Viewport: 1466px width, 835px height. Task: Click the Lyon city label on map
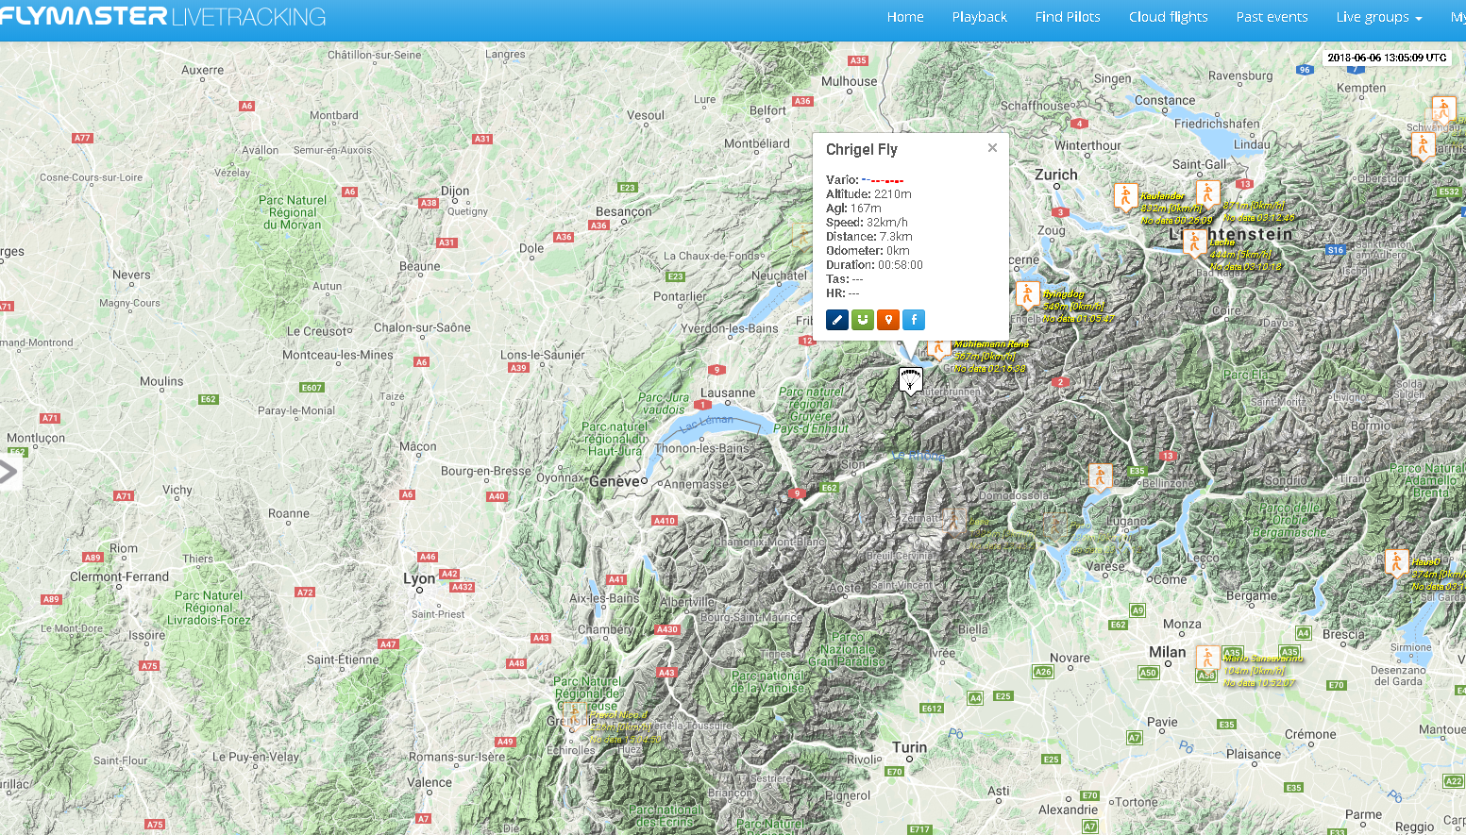(x=419, y=578)
